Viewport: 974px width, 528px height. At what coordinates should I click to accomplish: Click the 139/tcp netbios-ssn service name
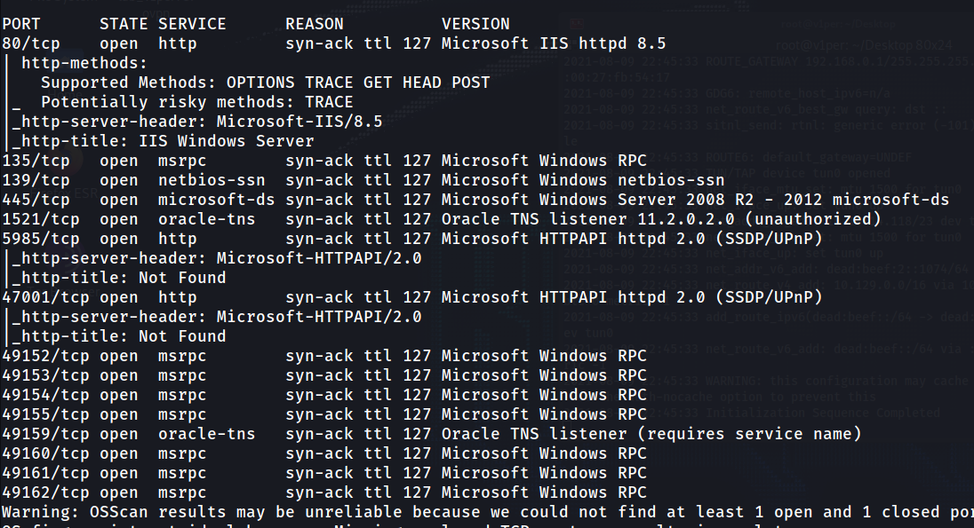point(212,180)
